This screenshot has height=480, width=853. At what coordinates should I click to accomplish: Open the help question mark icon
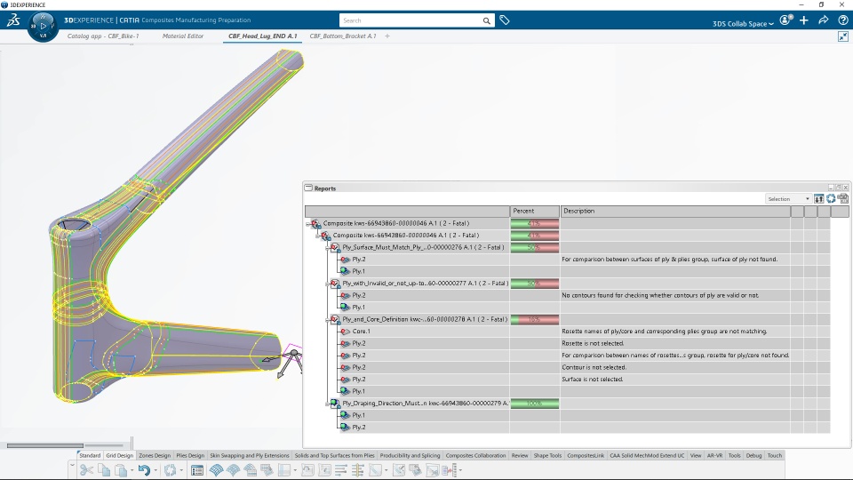point(842,20)
